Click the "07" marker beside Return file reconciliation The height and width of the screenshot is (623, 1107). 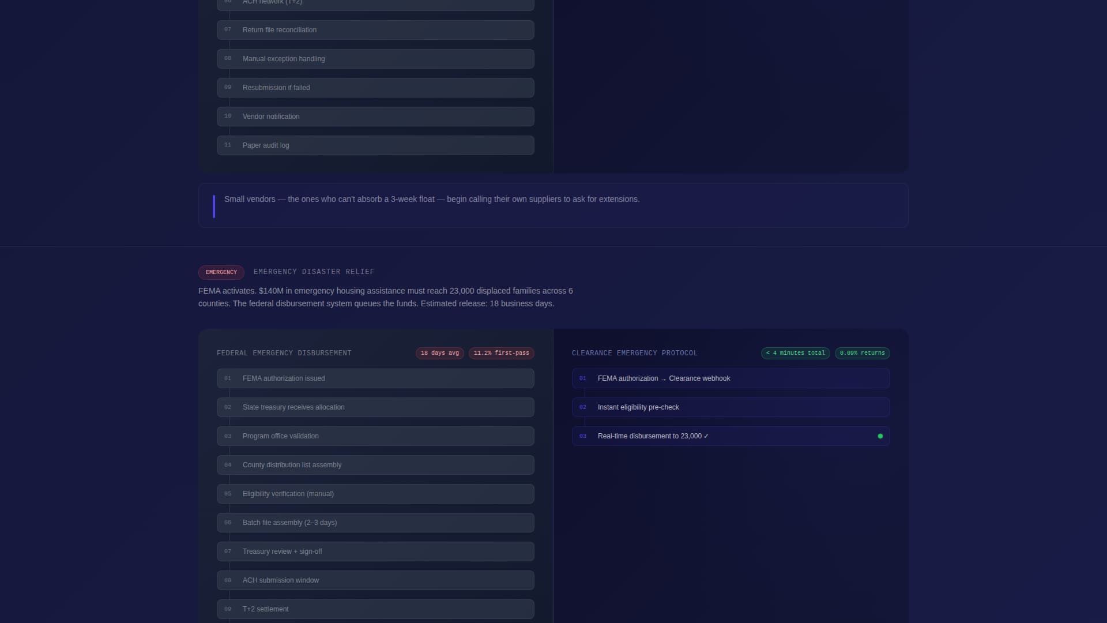[x=228, y=29]
